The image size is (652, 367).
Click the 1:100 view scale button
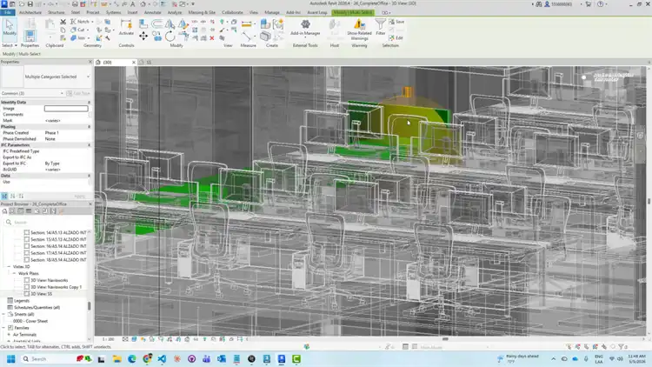pyautogui.click(x=108, y=339)
